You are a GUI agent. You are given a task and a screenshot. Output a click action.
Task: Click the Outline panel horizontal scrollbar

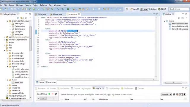tap(175, 83)
